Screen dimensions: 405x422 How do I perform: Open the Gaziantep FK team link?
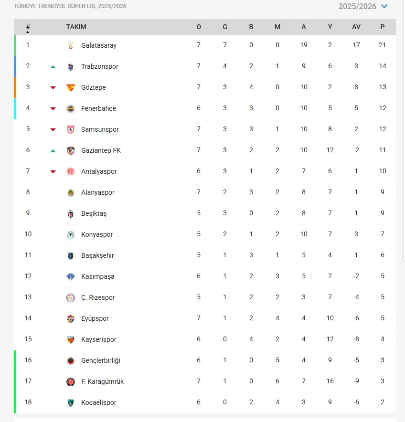pyautogui.click(x=101, y=150)
